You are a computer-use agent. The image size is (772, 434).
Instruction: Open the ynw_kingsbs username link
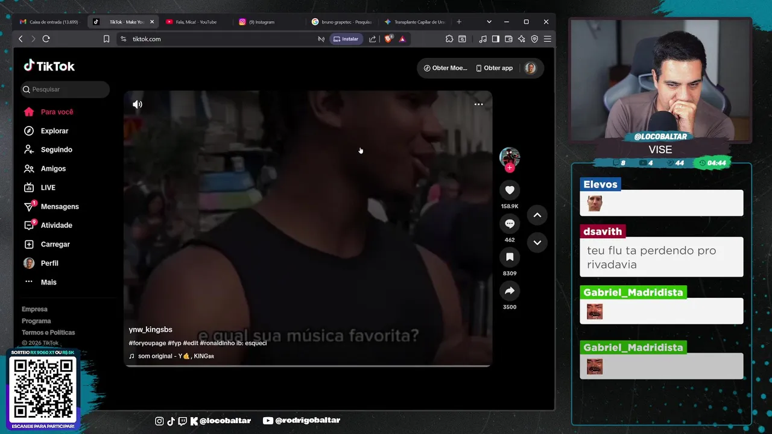click(x=150, y=330)
